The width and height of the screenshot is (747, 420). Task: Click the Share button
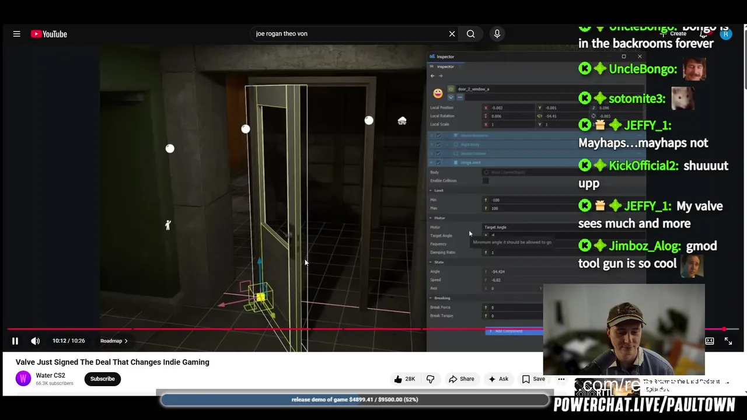click(x=461, y=379)
